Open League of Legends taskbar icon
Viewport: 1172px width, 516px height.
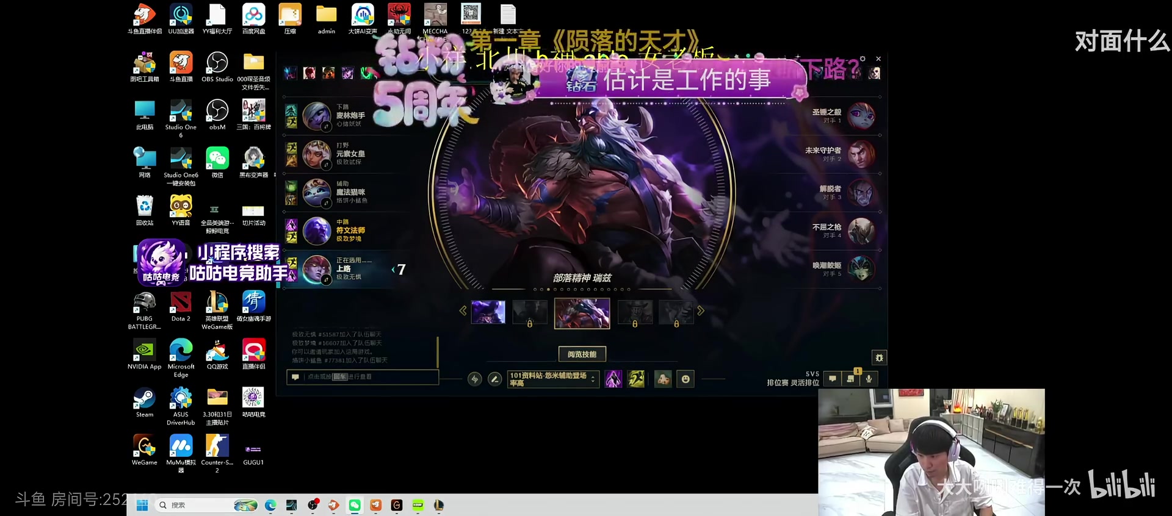438,505
